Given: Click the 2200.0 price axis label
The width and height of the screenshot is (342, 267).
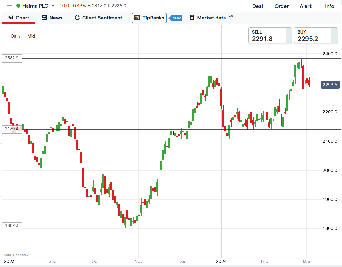Looking at the screenshot, I should [330, 112].
